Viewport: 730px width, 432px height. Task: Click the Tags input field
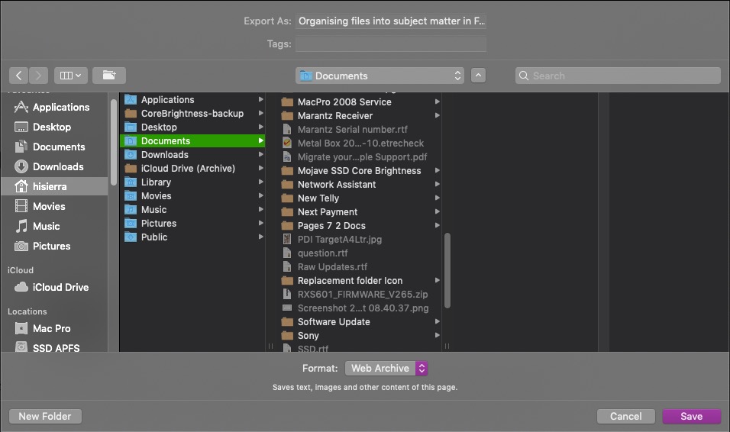point(391,44)
